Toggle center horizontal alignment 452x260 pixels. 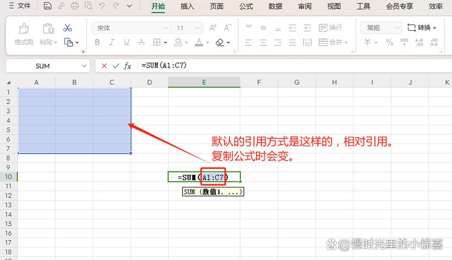263,42
